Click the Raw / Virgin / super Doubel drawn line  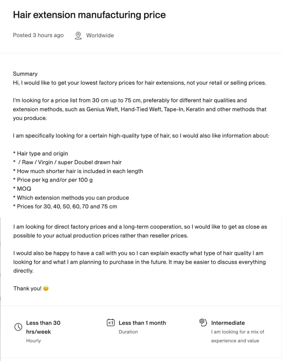click(x=67, y=162)
